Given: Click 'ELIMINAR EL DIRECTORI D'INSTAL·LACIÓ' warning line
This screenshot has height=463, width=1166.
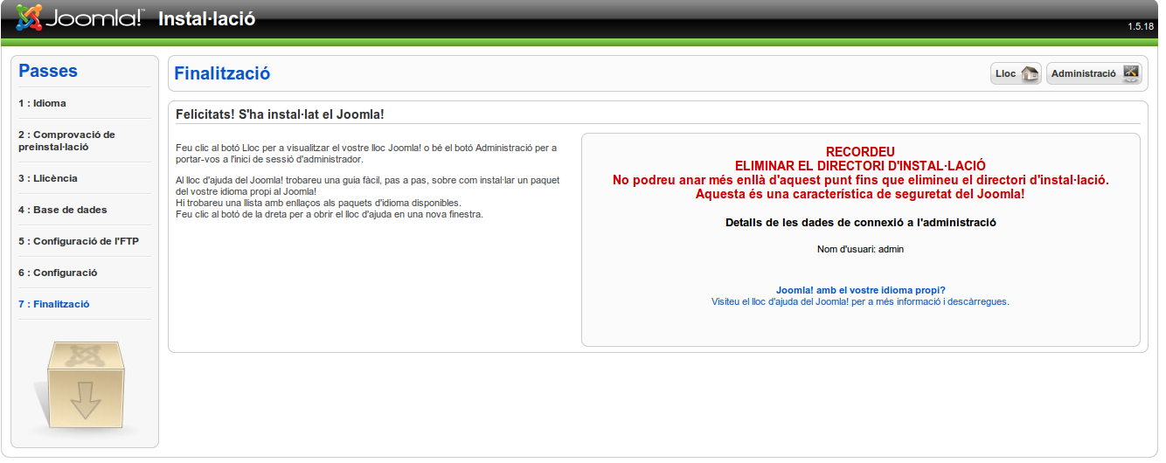Looking at the screenshot, I should [860, 166].
